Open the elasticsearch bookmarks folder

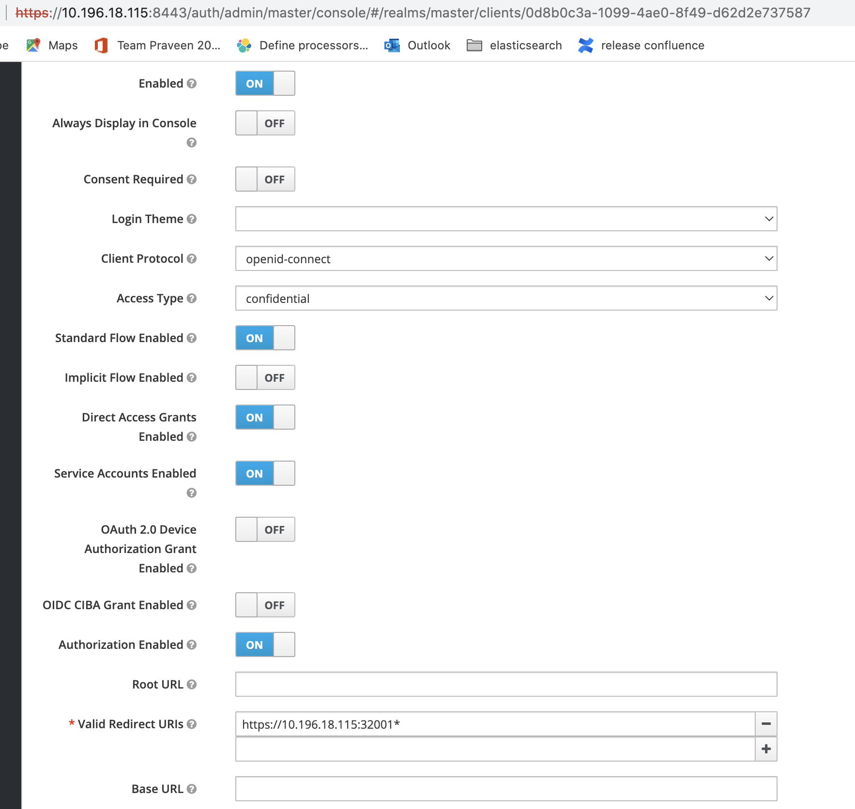coord(514,45)
